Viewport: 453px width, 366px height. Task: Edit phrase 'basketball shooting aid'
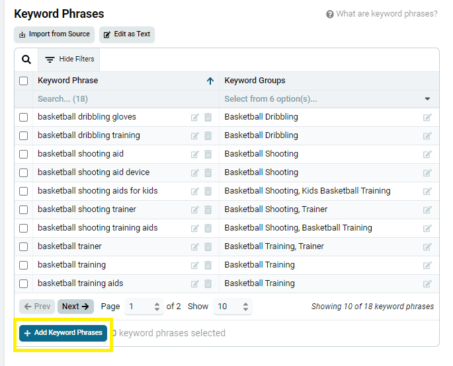[195, 154]
